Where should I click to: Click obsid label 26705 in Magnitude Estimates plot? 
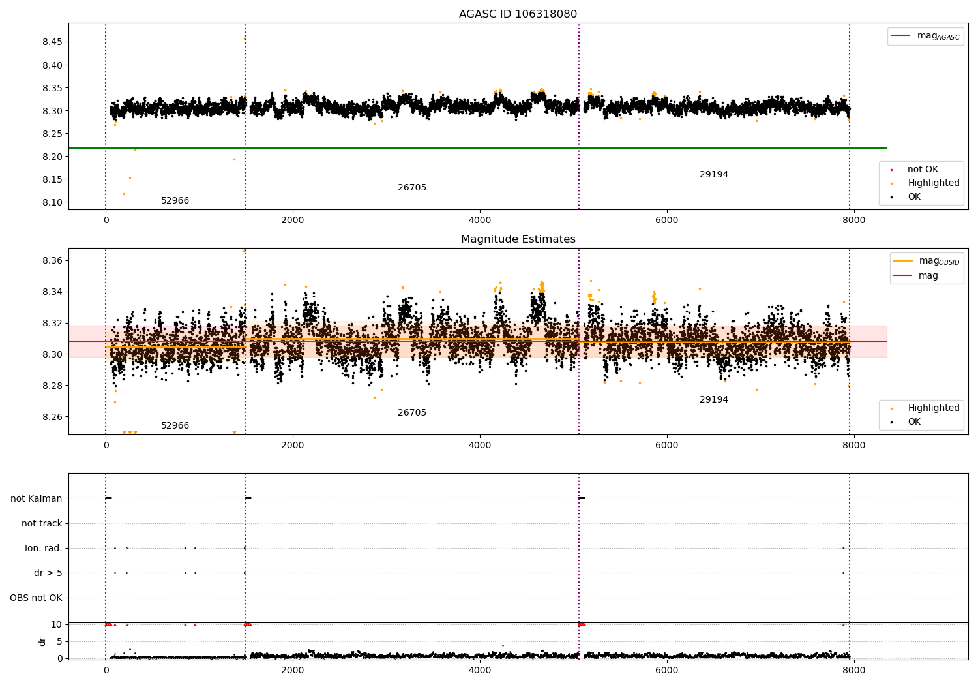412,413
